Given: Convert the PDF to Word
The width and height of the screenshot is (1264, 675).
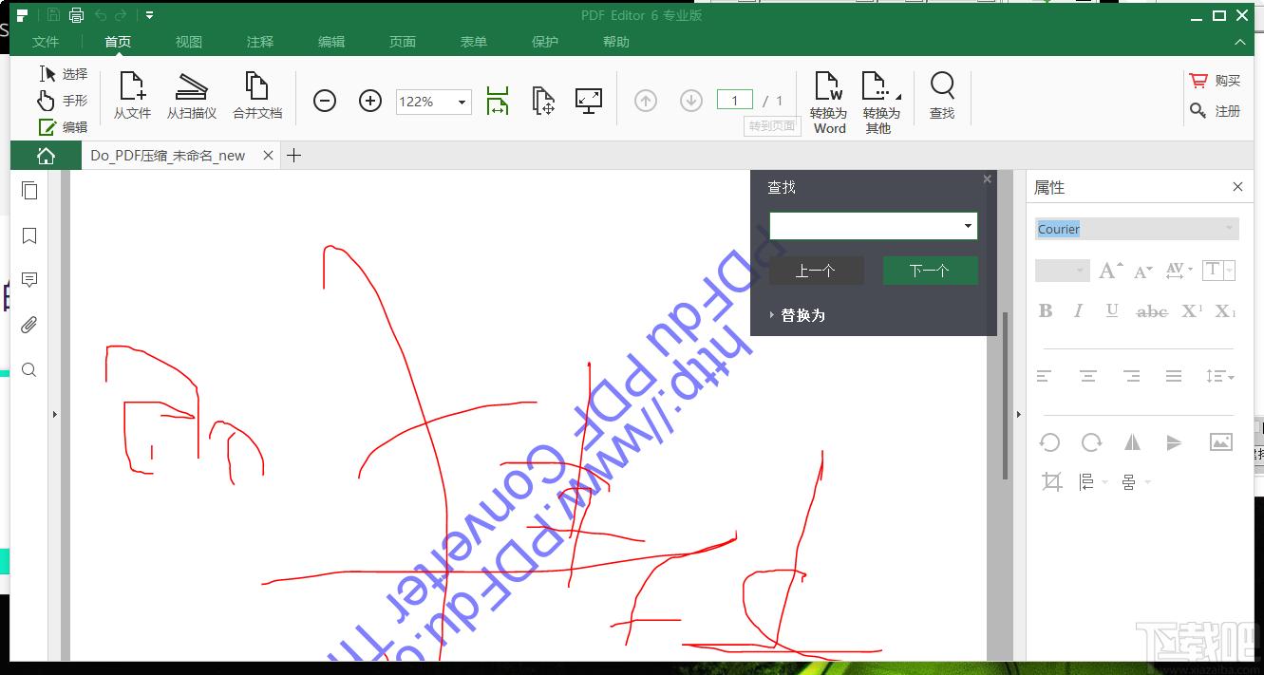Looking at the screenshot, I should click(x=829, y=101).
